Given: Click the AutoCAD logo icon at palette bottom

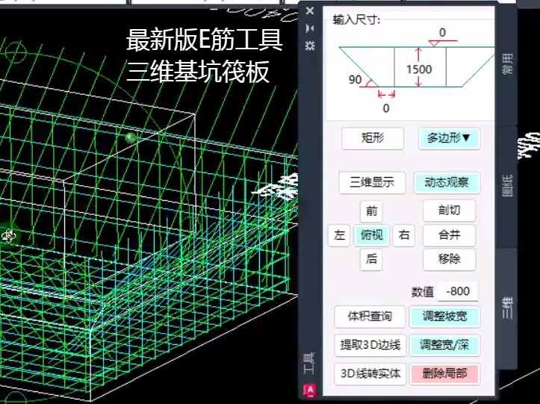Looking at the screenshot, I should click(310, 389).
